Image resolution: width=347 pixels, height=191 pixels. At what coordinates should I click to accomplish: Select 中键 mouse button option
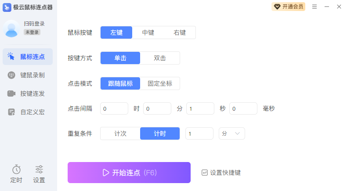148,32
